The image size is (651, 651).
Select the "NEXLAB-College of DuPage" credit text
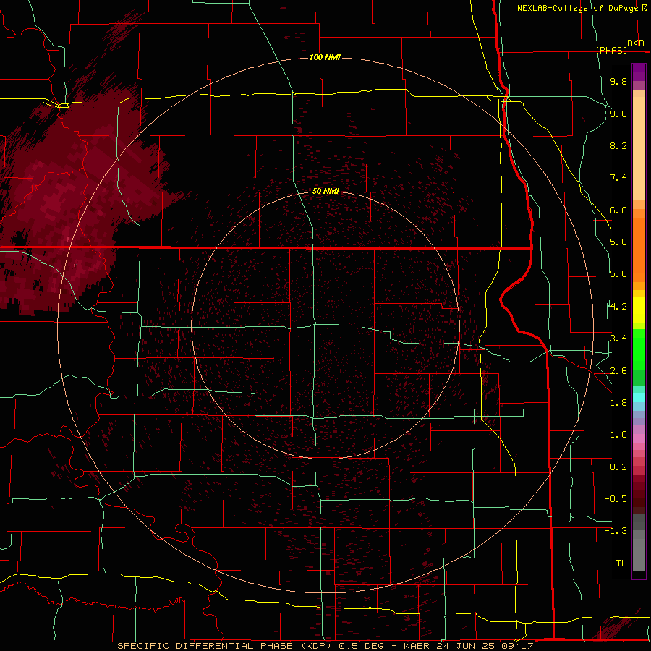(577, 8)
